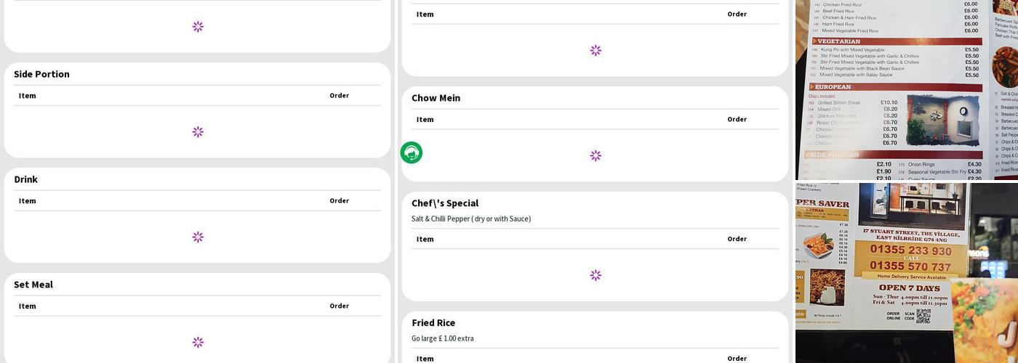The width and height of the screenshot is (1018, 363).
Task: Click the loading spinner under Side Portion
Action: [x=198, y=132]
